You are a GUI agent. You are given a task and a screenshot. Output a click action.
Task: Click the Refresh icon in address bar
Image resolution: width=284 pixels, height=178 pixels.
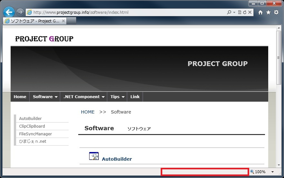pos(245,13)
